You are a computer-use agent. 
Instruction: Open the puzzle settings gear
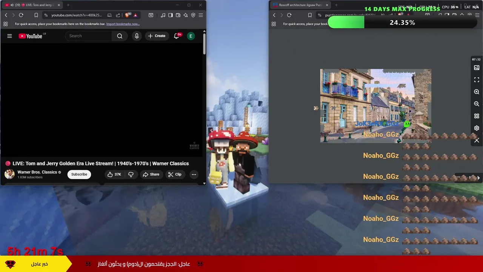pos(477,128)
